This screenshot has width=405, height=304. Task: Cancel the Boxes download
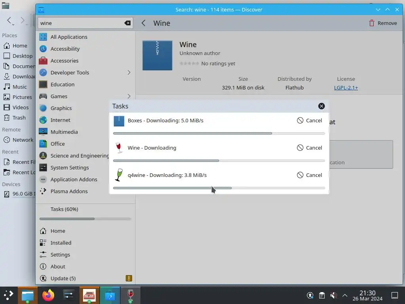(309, 120)
